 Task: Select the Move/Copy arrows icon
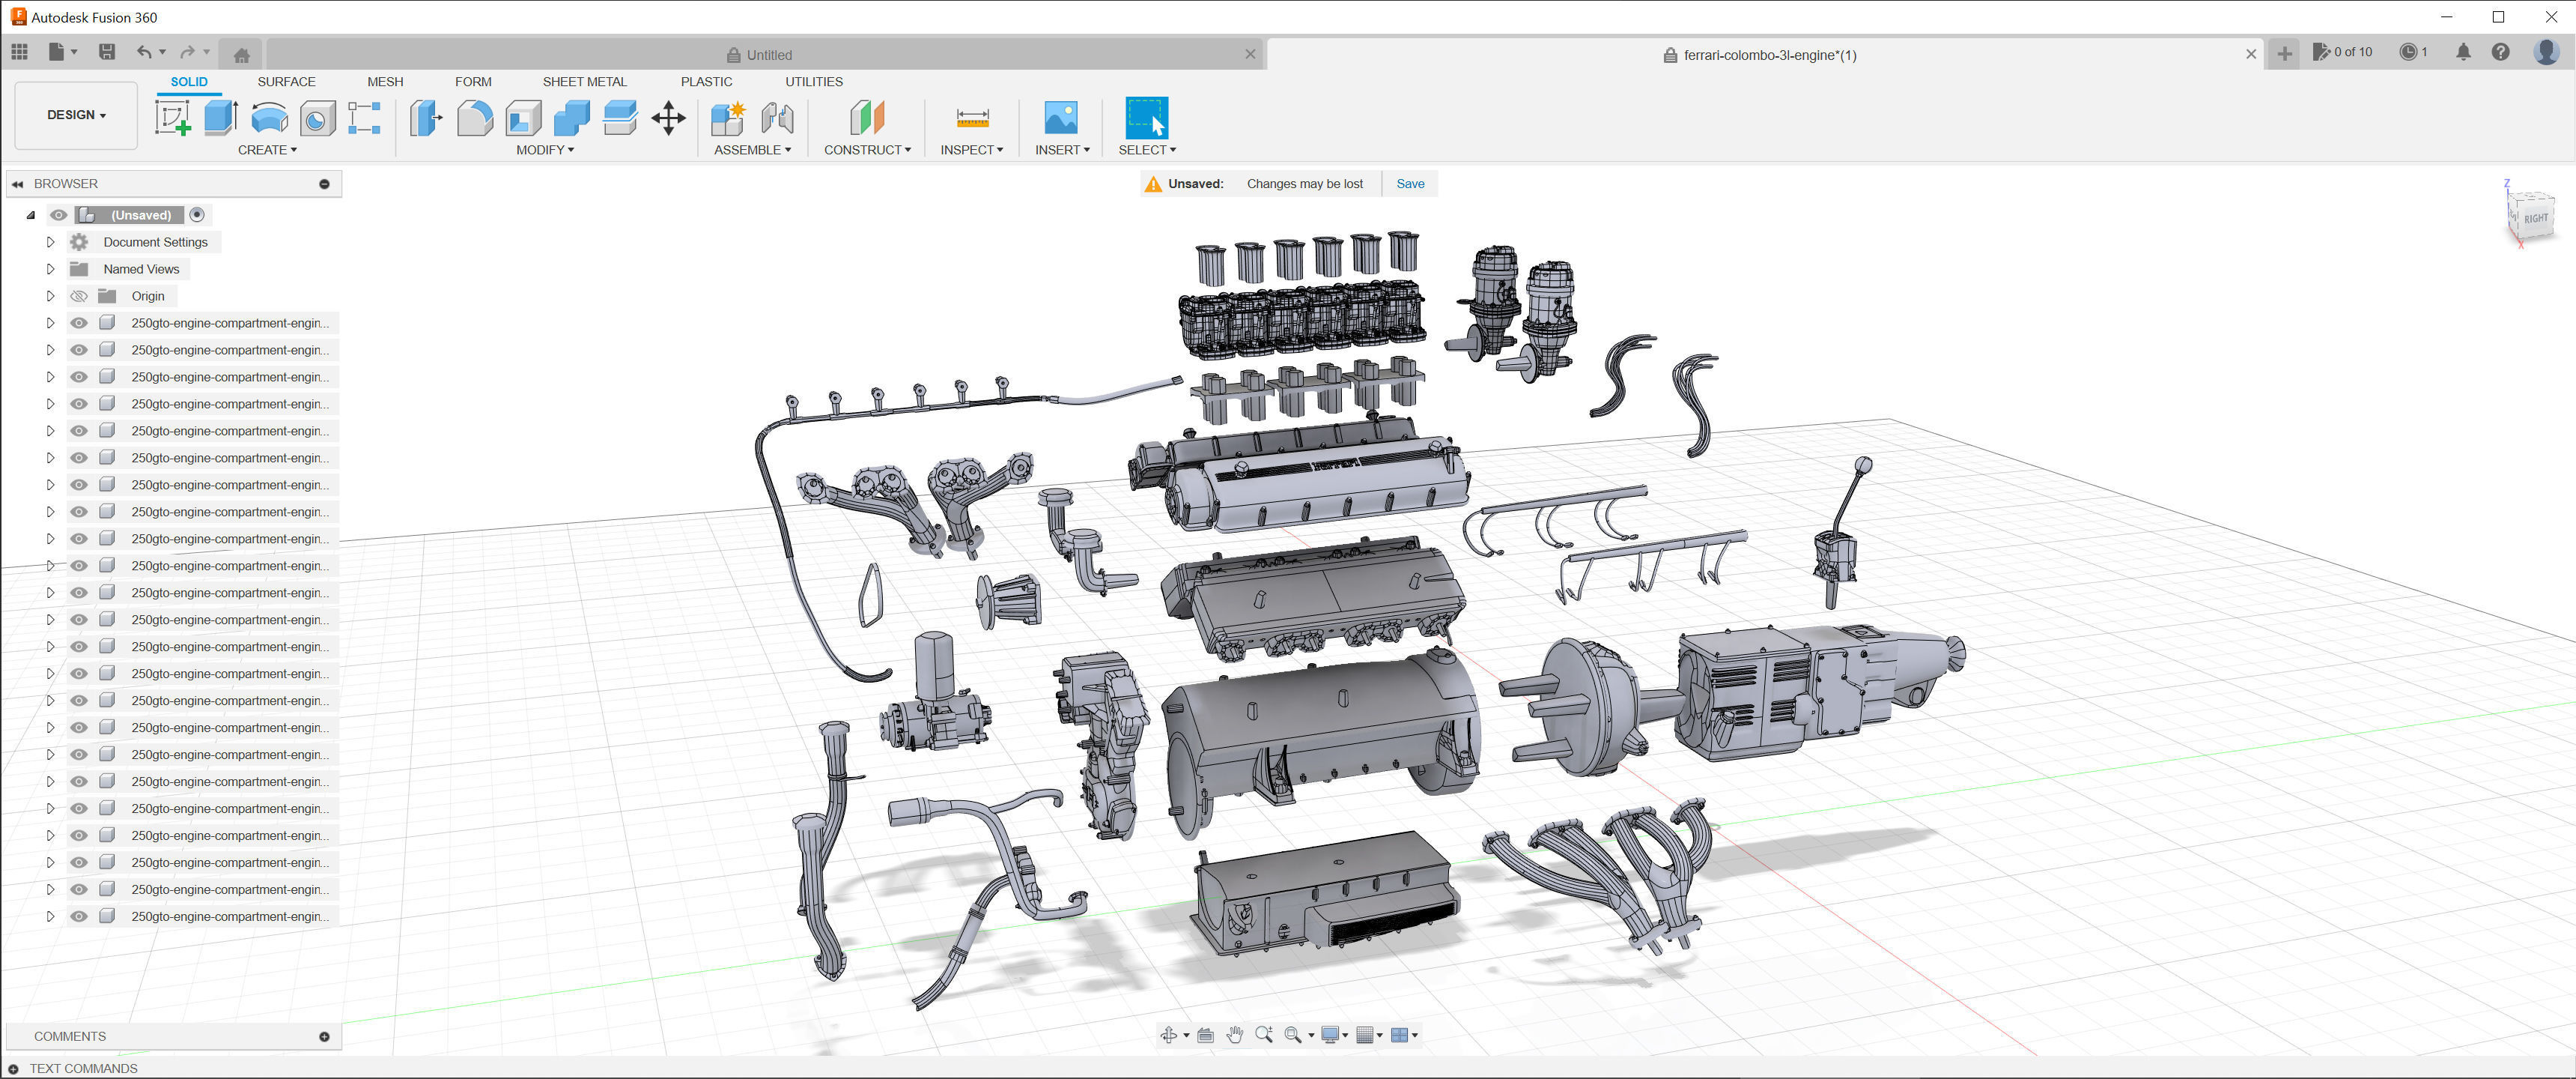pyautogui.click(x=668, y=118)
